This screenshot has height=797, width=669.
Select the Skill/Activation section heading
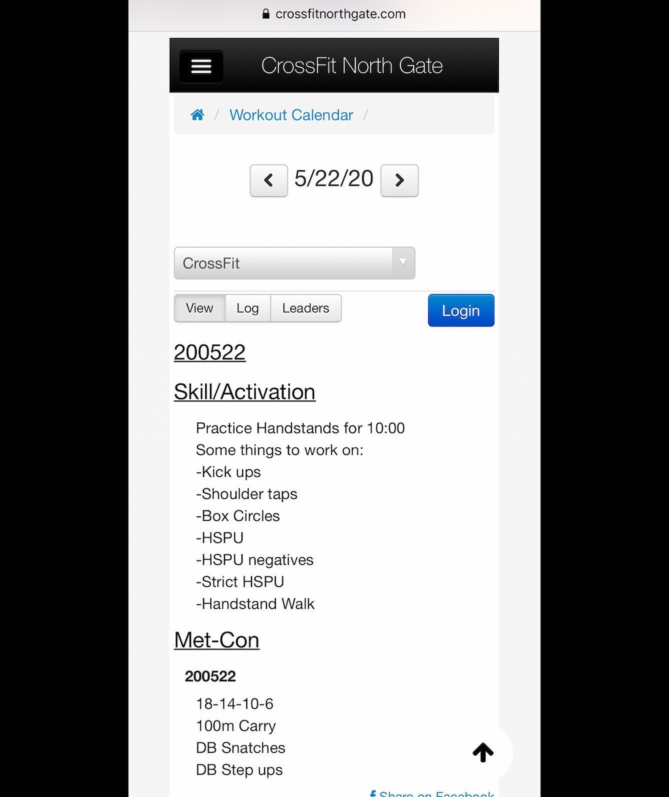[x=244, y=392]
